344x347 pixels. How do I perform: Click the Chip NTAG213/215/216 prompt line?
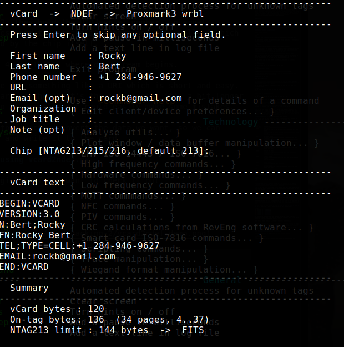(109, 151)
